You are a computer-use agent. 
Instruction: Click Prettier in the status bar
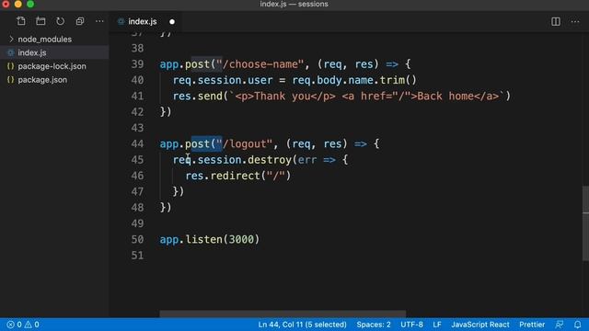tap(532, 325)
